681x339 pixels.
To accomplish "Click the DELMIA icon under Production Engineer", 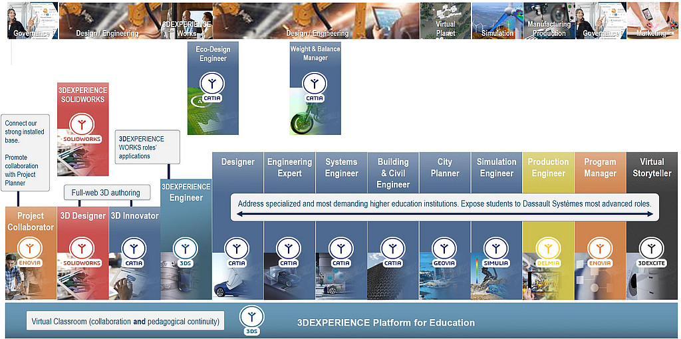I will tap(549, 251).
